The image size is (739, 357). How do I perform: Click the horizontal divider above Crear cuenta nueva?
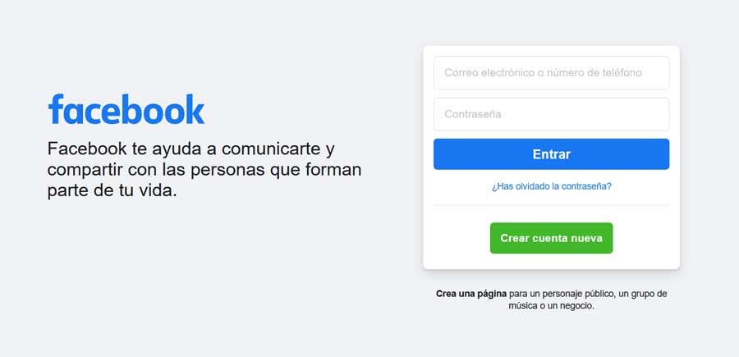pyautogui.click(x=551, y=205)
